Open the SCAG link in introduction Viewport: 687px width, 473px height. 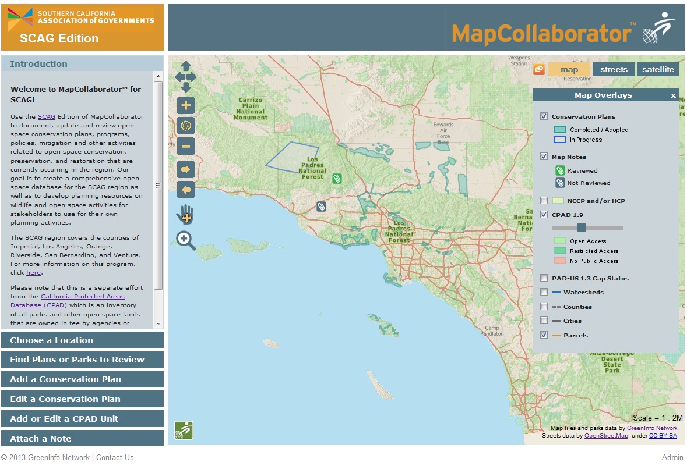click(47, 117)
